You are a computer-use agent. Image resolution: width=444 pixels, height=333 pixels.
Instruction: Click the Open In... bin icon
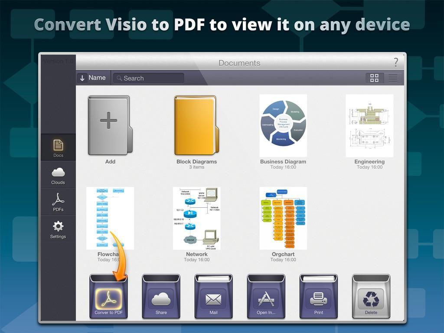coord(266,296)
